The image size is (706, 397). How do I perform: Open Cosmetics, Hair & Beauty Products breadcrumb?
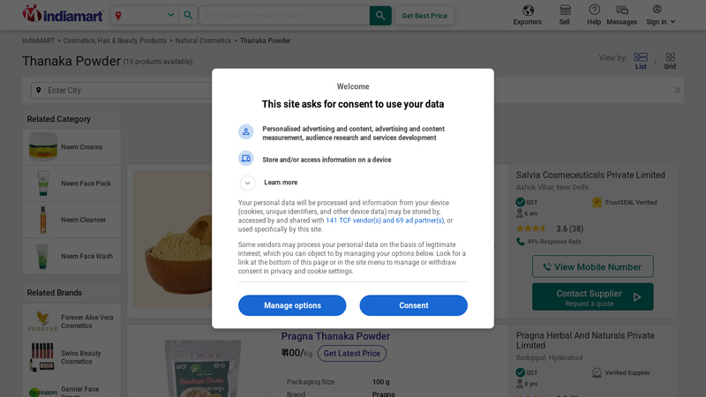click(115, 41)
